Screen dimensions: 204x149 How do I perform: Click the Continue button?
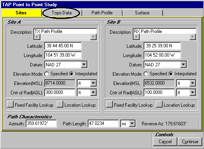pos(190,142)
